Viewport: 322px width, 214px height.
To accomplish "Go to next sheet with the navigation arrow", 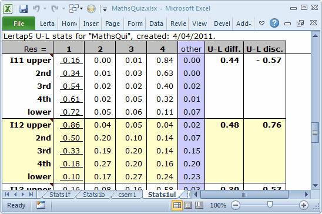I will click(x=23, y=194).
